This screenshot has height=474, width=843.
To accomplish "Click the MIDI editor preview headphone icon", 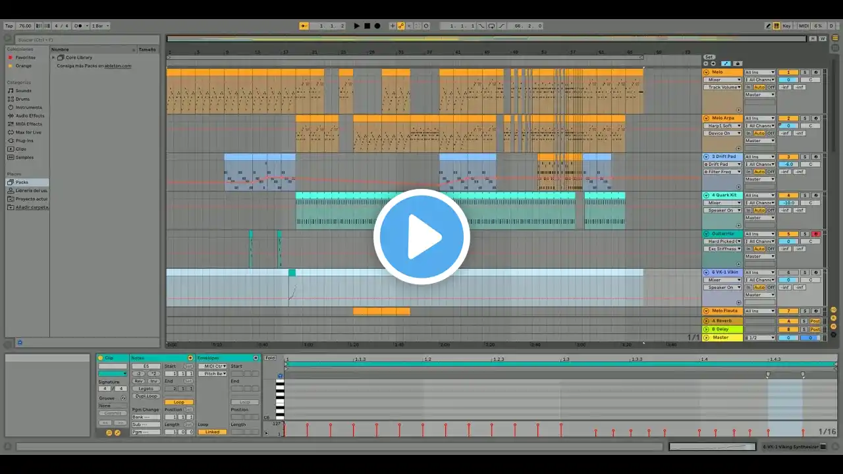I will click(280, 376).
